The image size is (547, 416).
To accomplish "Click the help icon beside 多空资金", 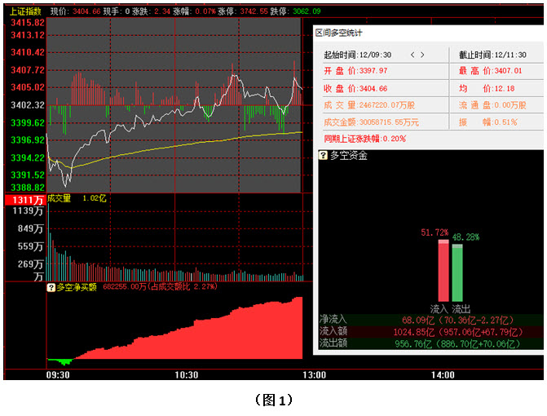I will 323,155.
